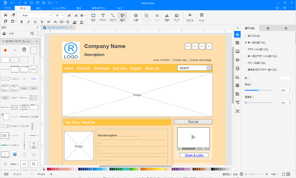The width and height of the screenshot is (296, 178).
Task: Click the Share & Links hyperlink on the canvas
Action: coord(194,155)
